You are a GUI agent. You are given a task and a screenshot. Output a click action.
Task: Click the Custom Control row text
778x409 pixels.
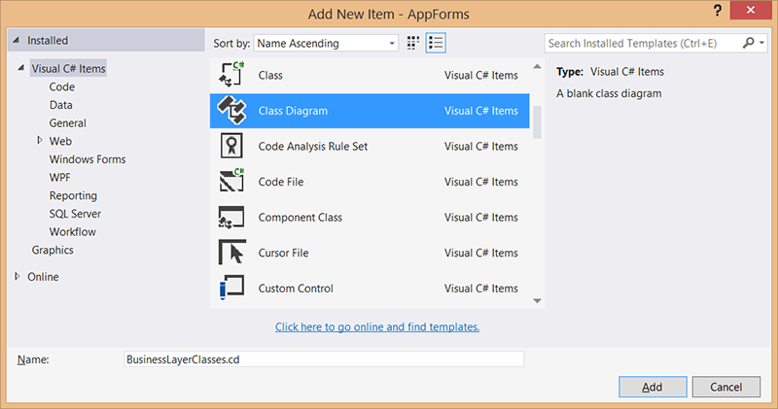point(296,289)
